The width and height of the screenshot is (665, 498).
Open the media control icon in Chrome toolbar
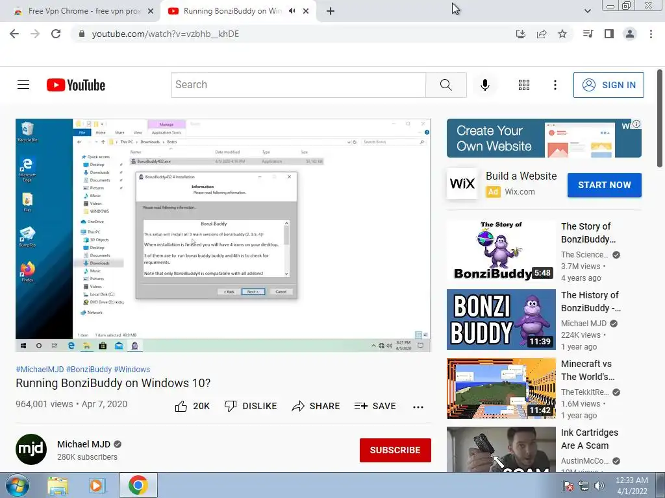pos(588,34)
